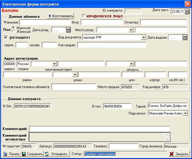Click the Билайн operator label
This screenshot has height=159, width=192.
point(10,10)
